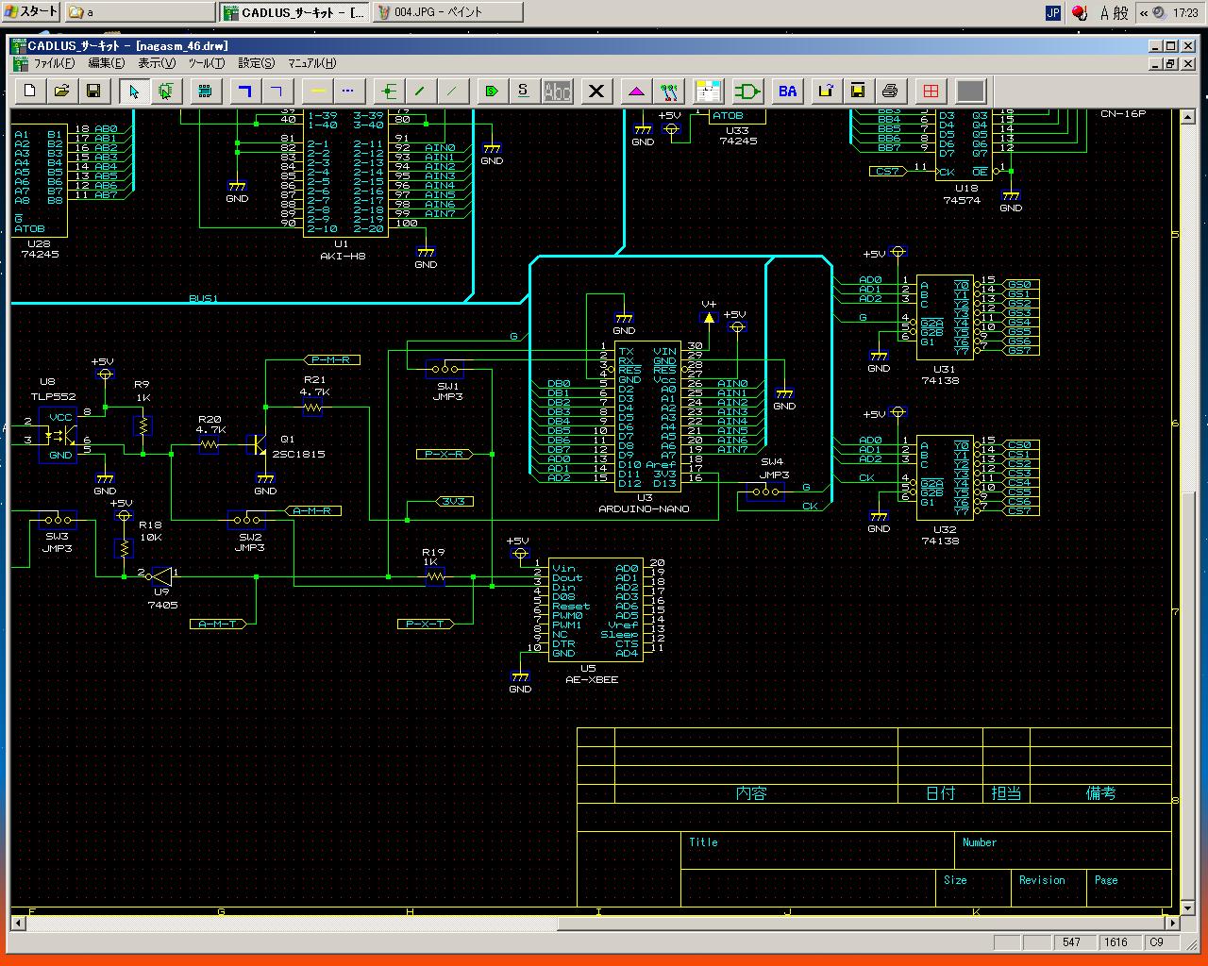Click the gray color swatch in toolbar
This screenshot has height=966, width=1208.
coord(970,91)
